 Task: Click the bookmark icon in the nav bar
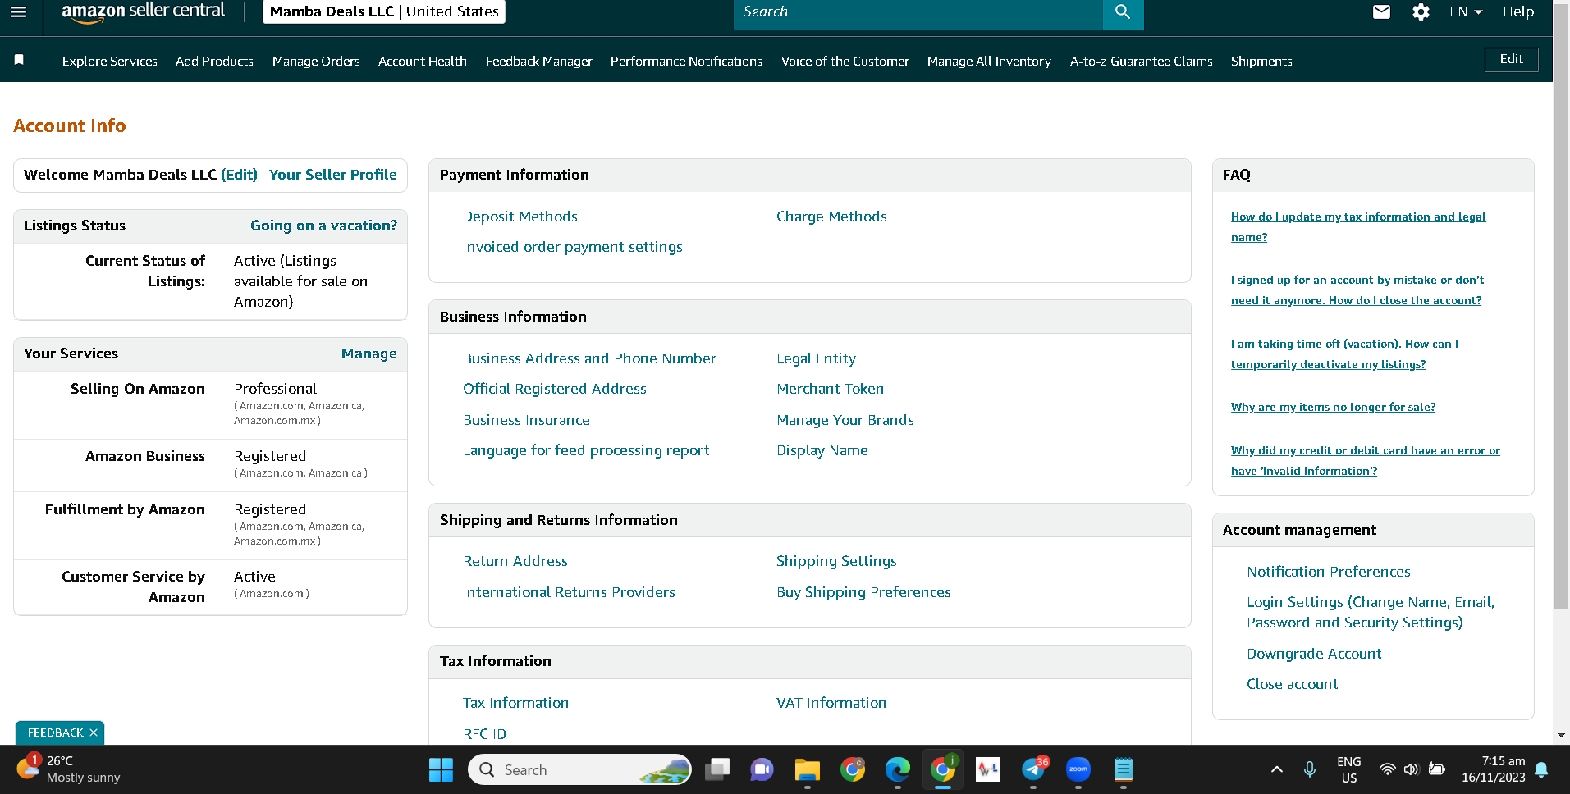(x=19, y=60)
